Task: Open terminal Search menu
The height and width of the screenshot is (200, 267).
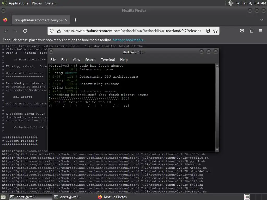Action: click(x=90, y=60)
